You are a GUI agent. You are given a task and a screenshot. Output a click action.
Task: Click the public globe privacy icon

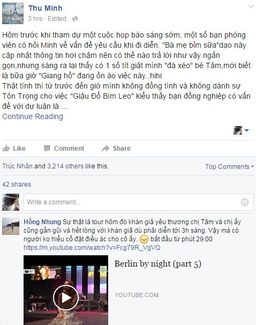75,19
